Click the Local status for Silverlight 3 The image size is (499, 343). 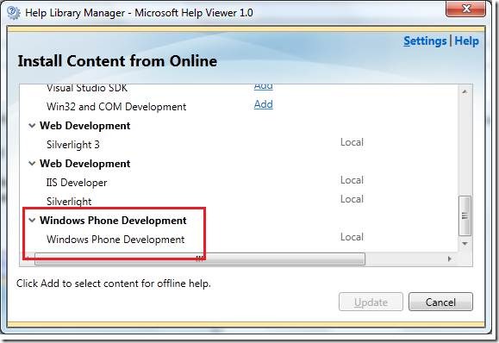(x=352, y=142)
